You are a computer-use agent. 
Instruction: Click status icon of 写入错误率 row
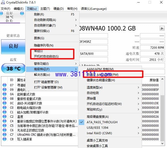(4, 139)
